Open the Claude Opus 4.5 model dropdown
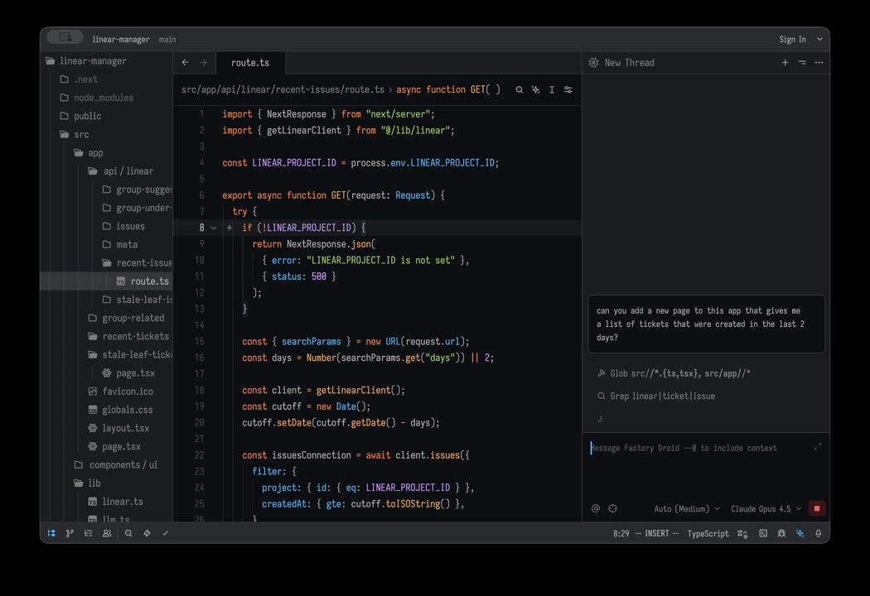 [x=765, y=509]
